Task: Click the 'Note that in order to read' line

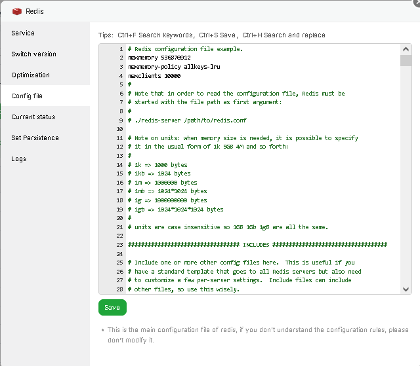Action: point(236,94)
